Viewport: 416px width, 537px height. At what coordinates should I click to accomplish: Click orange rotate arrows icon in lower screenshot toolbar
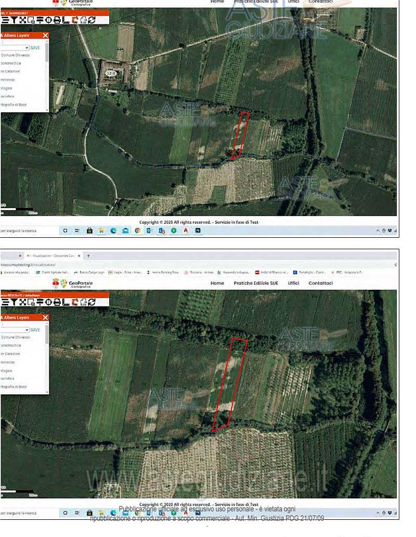point(74,302)
